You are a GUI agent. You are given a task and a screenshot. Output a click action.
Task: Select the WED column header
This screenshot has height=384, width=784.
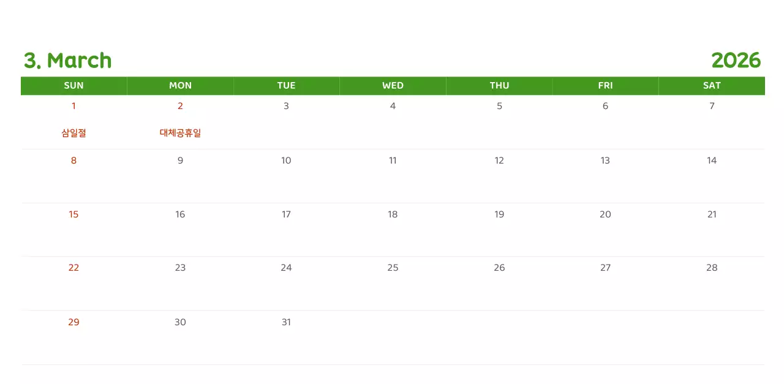coord(393,86)
